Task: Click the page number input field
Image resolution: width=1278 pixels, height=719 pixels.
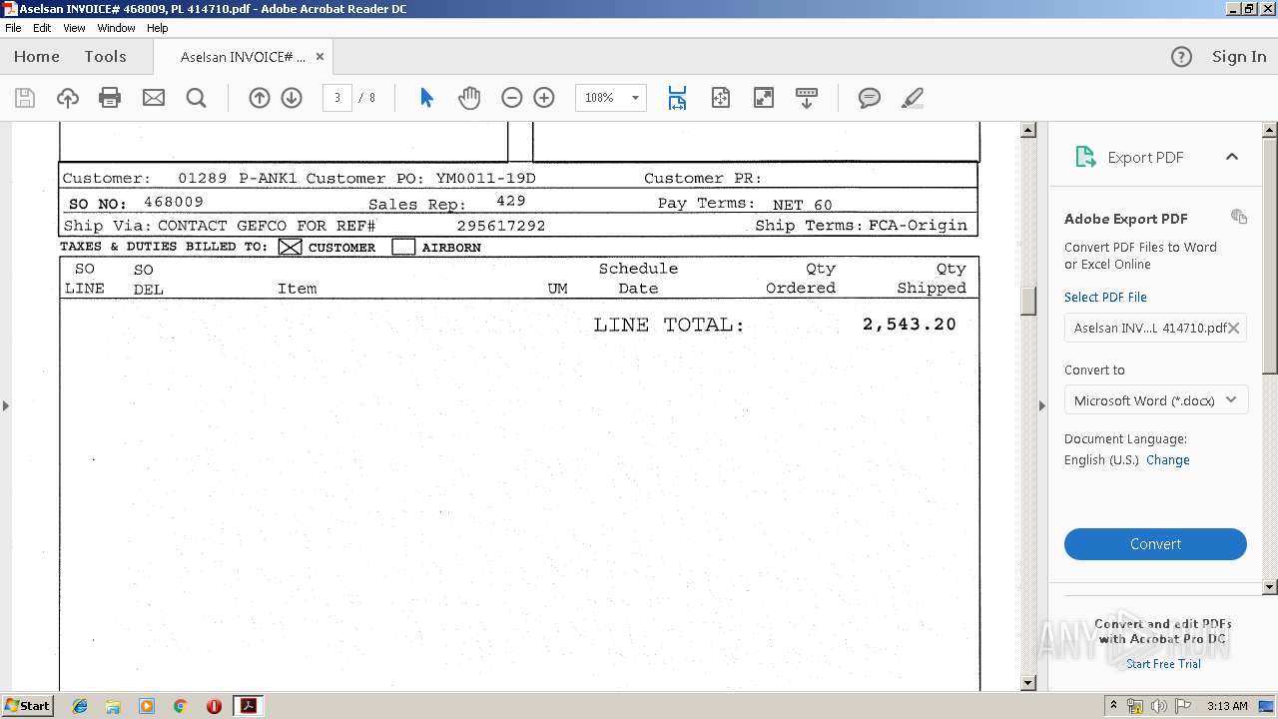Action: coord(337,98)
